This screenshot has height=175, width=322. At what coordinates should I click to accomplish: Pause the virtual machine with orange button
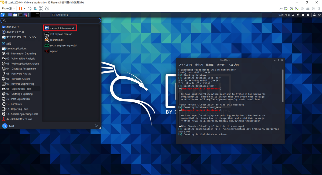(x=20, y=9)
